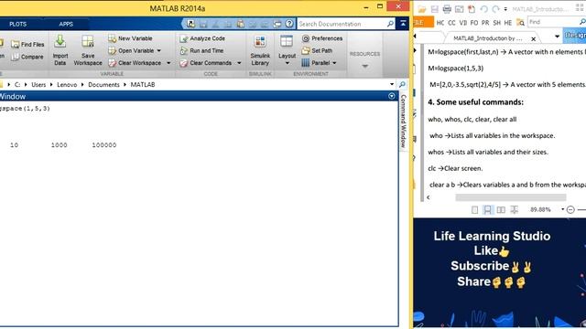The height and width of the screenshot is (329, 586).
Task: Switch to the APPS tab
Action: (66, 24)
